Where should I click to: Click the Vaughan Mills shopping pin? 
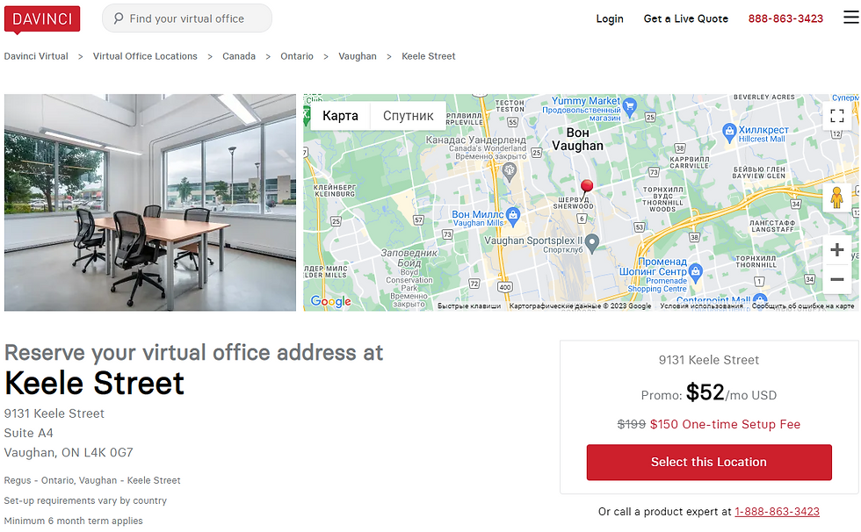[x=513, y=217]
